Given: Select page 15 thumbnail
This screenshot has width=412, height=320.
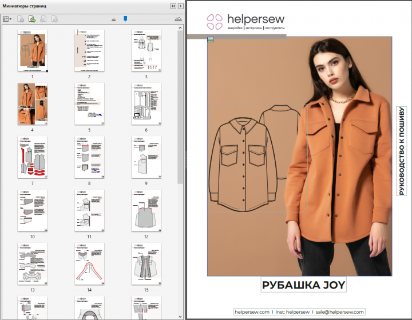Looking at the screenshot, I should (x=146, y=264).
